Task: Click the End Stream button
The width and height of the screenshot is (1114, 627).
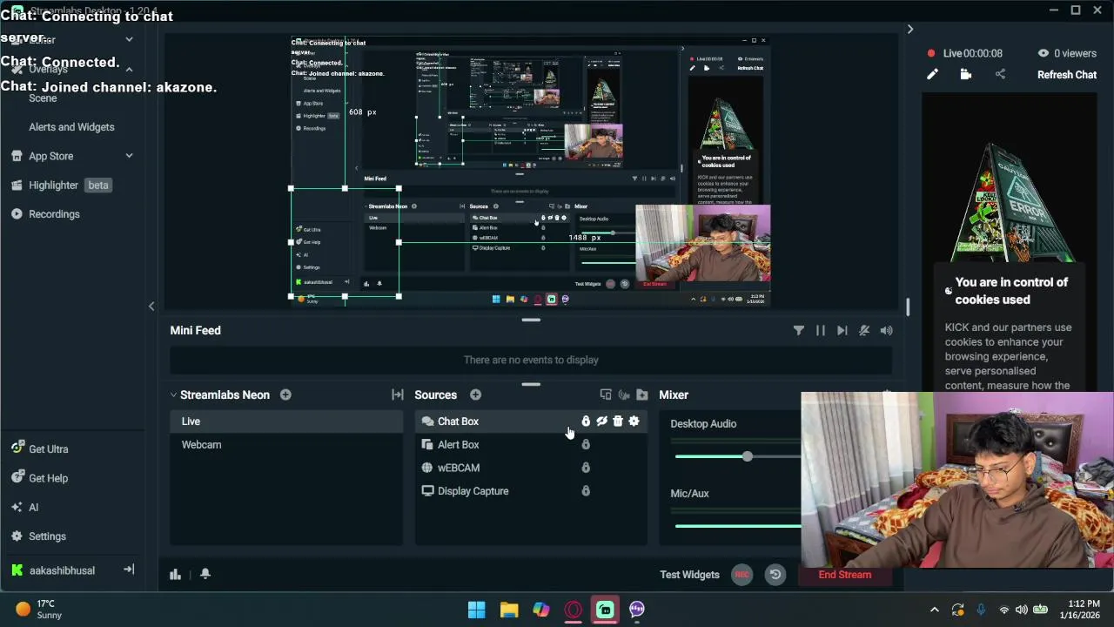Action: click(845, 575)
